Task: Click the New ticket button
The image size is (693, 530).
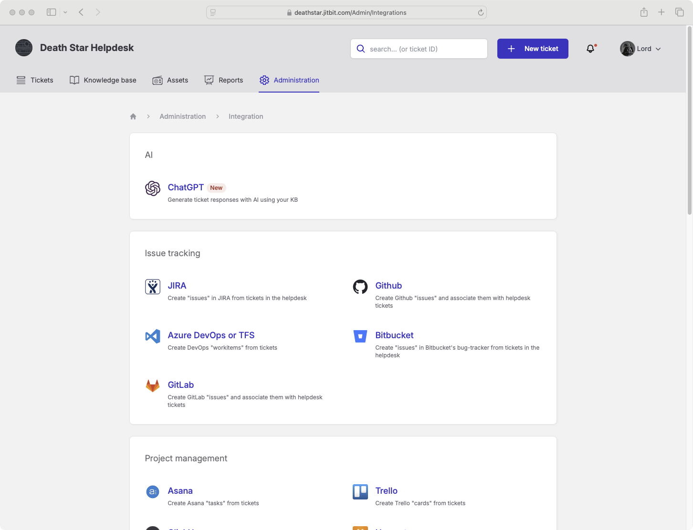Action: (533, 49)
